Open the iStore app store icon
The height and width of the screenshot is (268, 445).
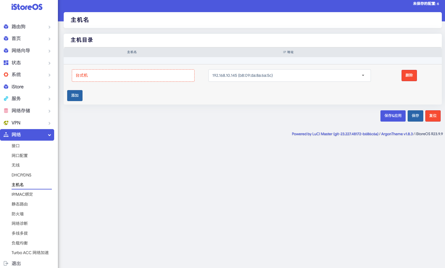pos(6,87)
